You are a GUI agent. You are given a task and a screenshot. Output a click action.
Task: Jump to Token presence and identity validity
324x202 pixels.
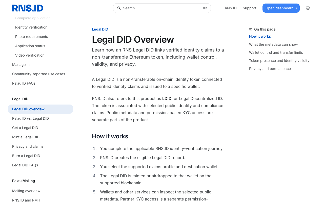click(x=279, y=61)
